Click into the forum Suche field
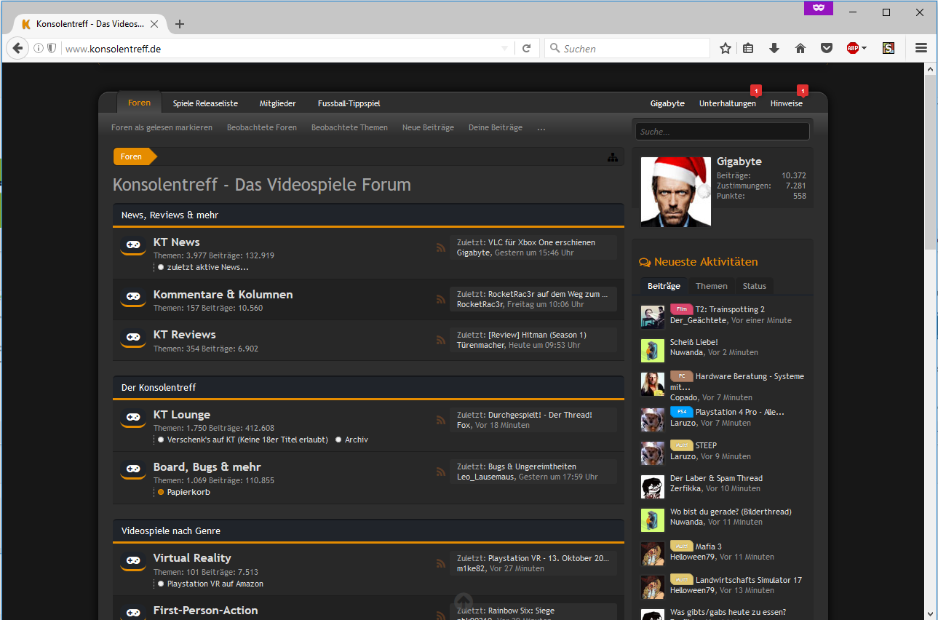The height and width of the screenshot is (620, 938). [x=722, y=132]
